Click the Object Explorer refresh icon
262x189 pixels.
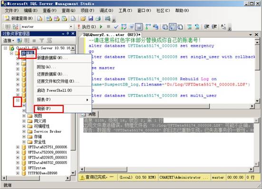pyautogui.click(x=49, y=40)
